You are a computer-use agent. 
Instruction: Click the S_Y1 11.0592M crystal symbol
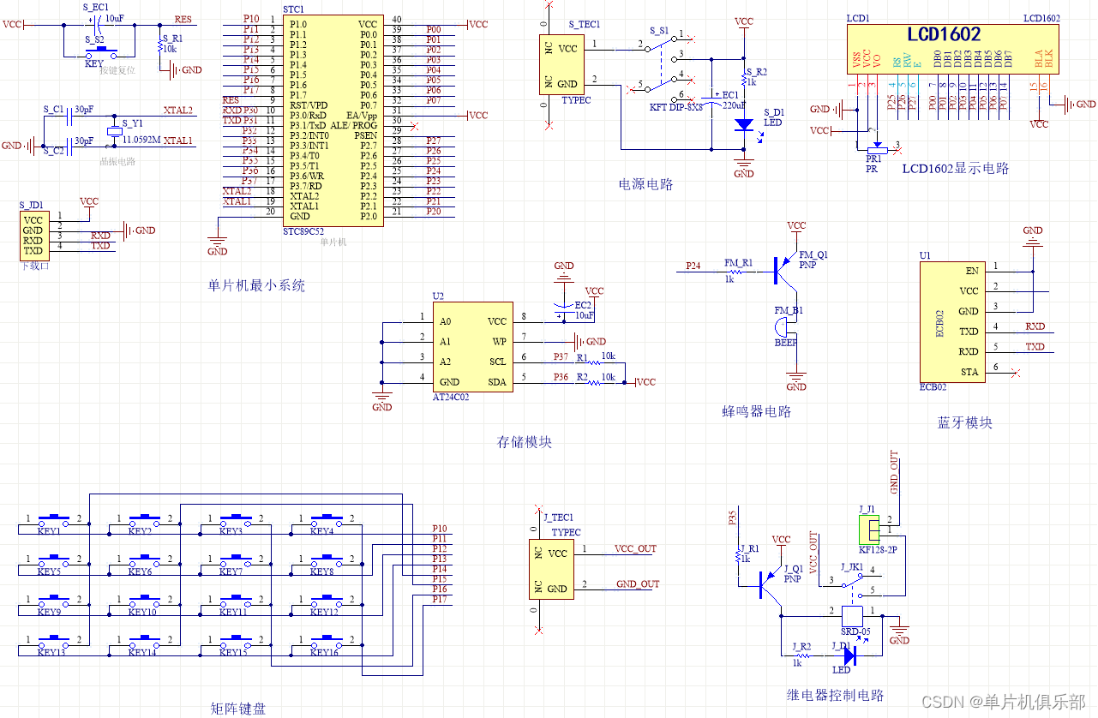tap(114, 130)
